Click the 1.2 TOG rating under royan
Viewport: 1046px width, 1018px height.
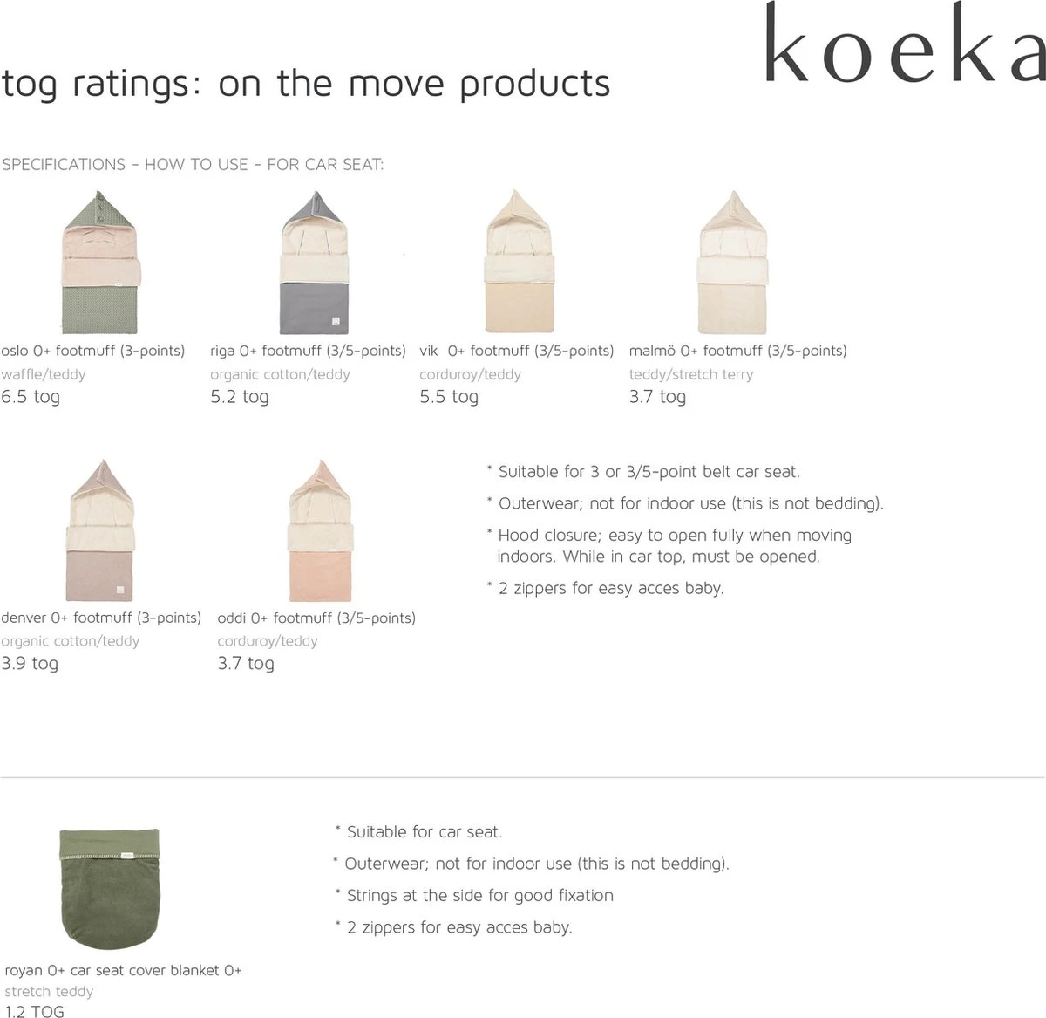(x=35, y=1011)
